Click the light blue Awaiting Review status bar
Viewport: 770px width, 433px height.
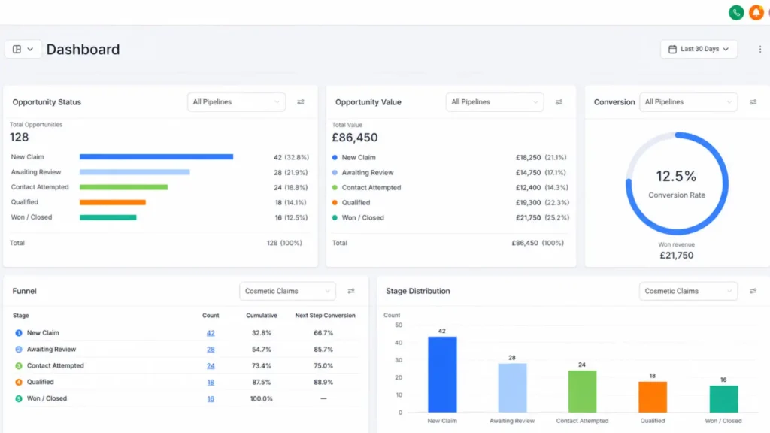(x=135, y=172)
